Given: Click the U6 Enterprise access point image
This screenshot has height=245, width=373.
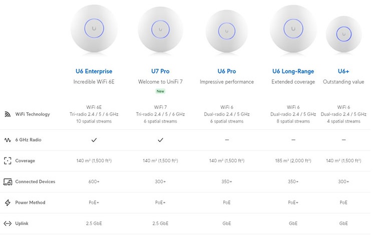Looking at the screenshot, I should point(94,28).
